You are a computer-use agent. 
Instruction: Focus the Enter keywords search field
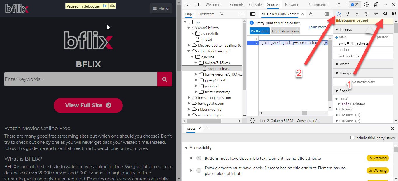click(81, 79)
